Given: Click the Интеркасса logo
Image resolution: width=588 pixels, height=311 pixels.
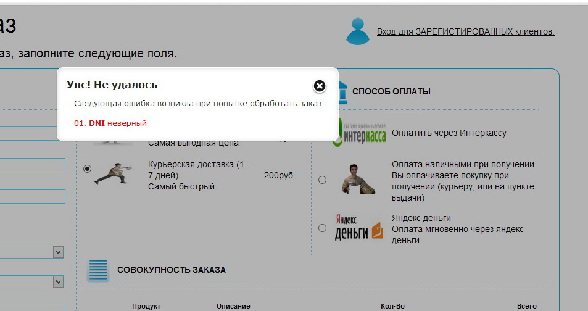Looking at the screenshot, I should click(359, 132).
